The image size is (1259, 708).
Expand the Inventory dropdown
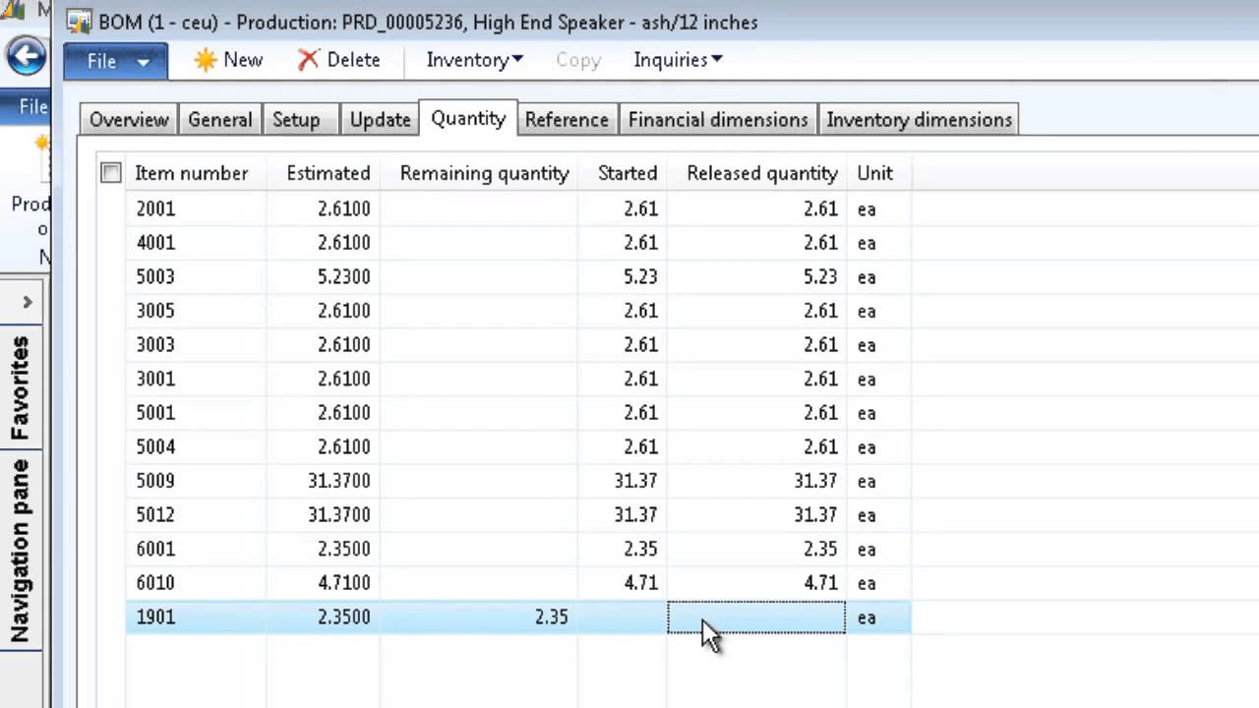pos(474,60)
